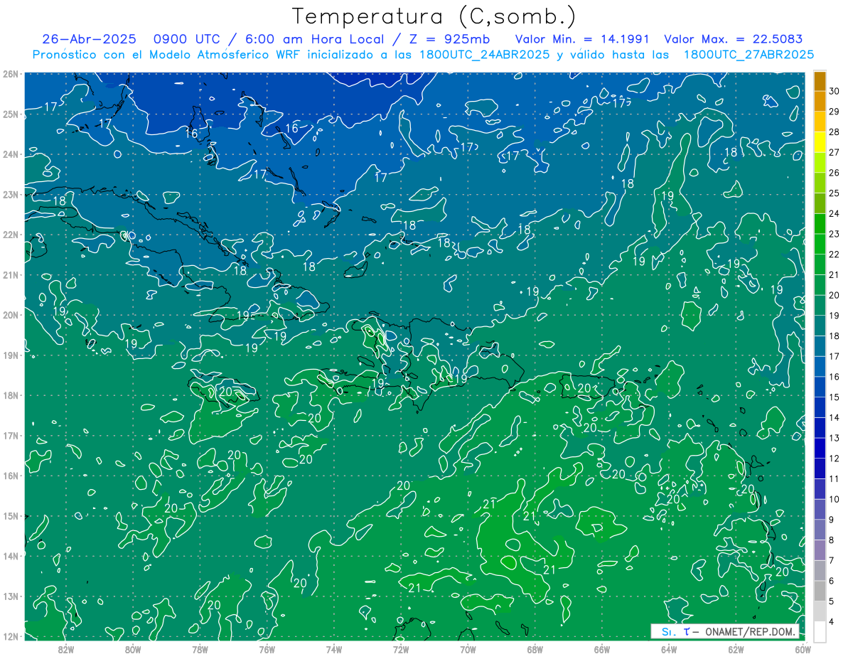Click the "70W" longitude axis label
The height and width of the screenshot is (659, 853).
[x=468, y=649]
